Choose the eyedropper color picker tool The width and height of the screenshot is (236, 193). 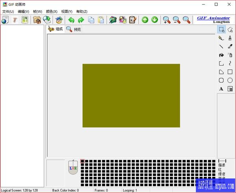(x=230, y=46)
